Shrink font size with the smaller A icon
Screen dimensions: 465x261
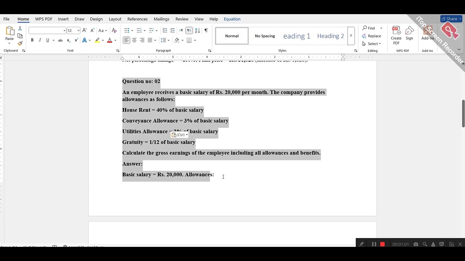[x=92, y=30]
